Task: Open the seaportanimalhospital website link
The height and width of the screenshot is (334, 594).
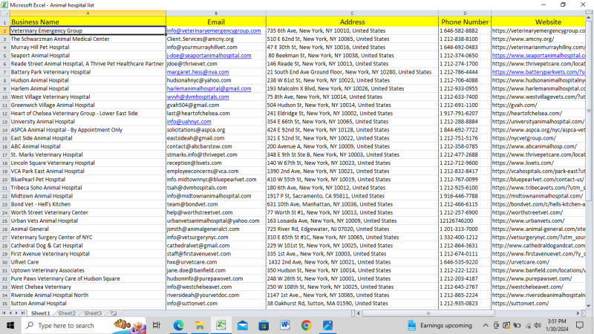Action: pos(539,55)
